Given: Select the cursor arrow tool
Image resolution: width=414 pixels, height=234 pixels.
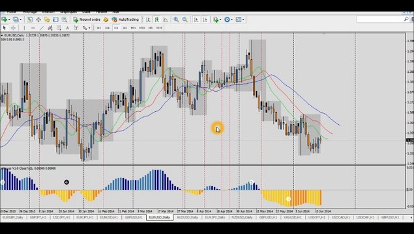Looking at the screenshot, I should coord(4,28).
